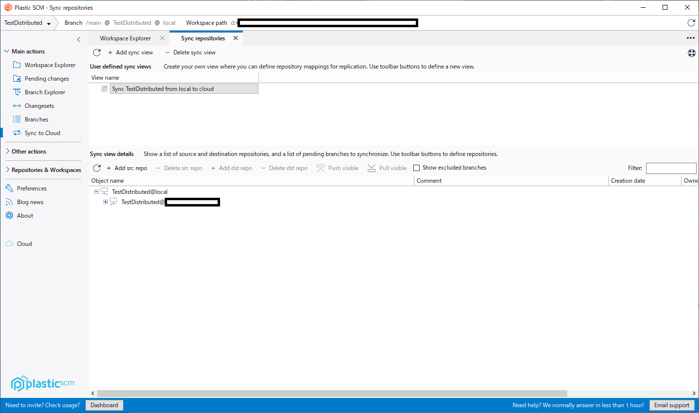Click right arrow of horizontal scrollbar
Screen dimensions: 699x413
coord(694,394)
